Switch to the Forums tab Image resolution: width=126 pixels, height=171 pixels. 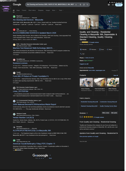[24, 10]
